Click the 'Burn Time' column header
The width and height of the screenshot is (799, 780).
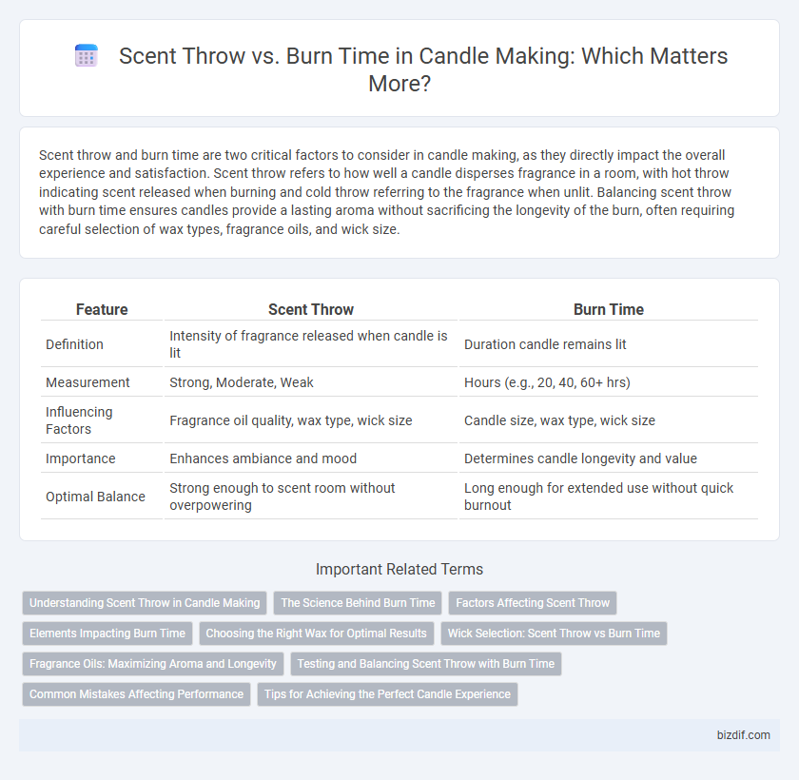[609, 309]
